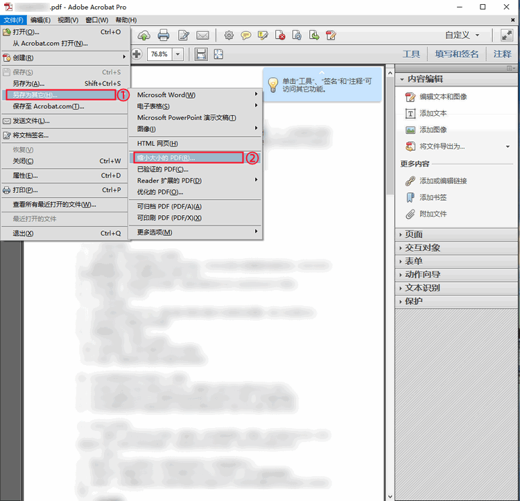Close the document with the menu bar X

512,20
